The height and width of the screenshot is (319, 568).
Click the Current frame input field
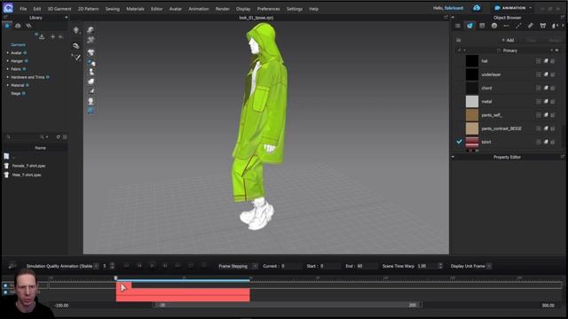click(290, 266)
